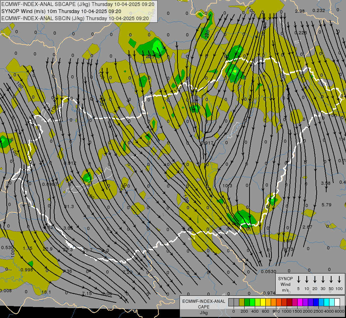Pick the map value 16.1
346x318 pixels.
(46, 292)
